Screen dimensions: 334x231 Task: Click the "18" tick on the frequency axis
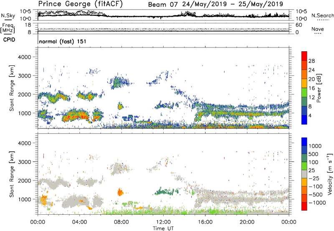point(28,25)
